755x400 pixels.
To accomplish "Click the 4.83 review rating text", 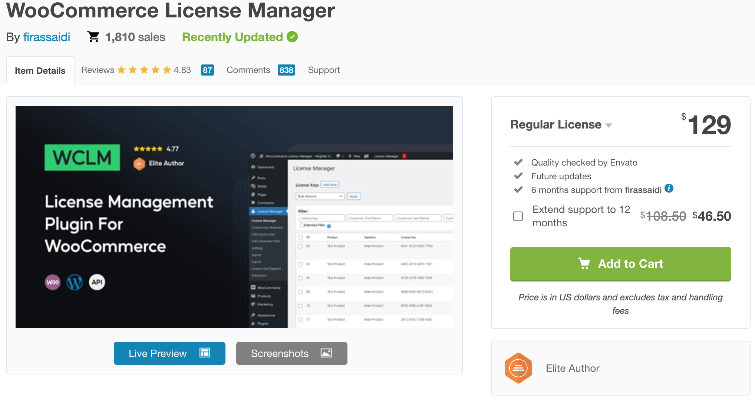I will [x=182, y=70].
